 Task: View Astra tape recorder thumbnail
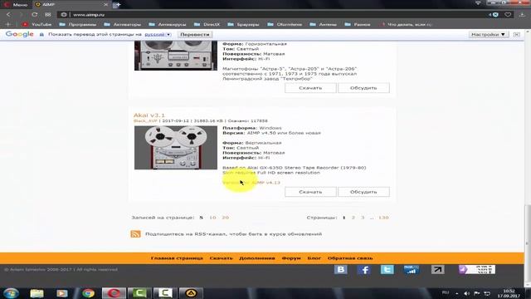tap(176, 56)
